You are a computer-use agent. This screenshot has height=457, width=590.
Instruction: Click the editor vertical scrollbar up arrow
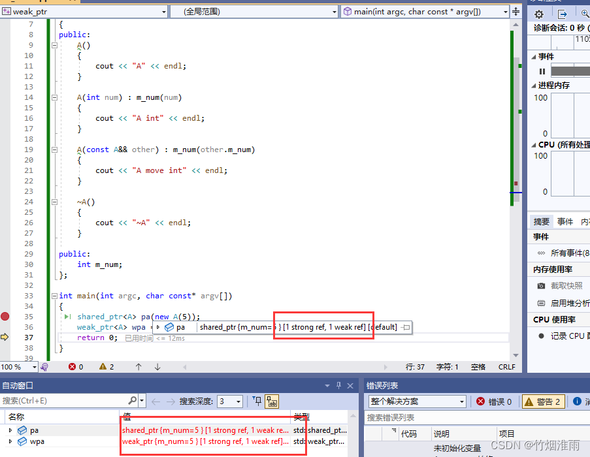[516, 24]
